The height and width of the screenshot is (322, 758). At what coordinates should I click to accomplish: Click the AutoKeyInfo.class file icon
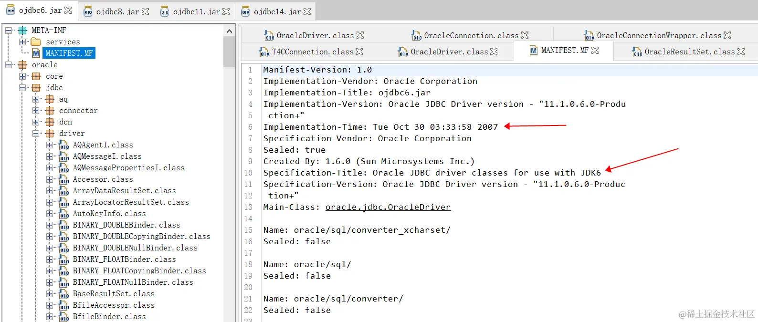click(x=64, y=214)
